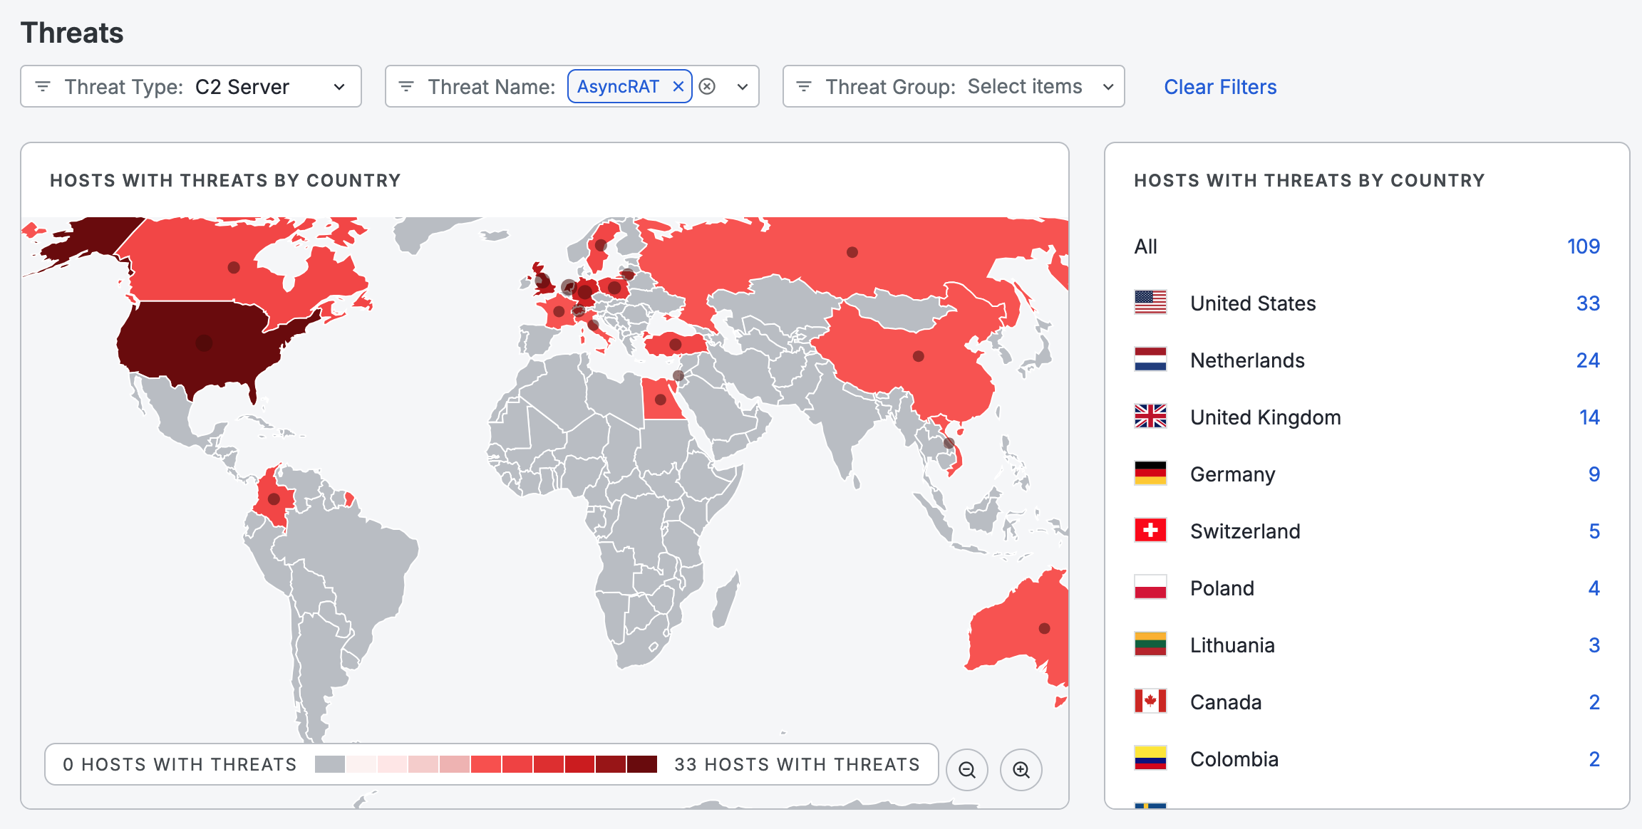1642x829 pixels.
Task: Click the United States dot on the map
Action: click(204, 343)
